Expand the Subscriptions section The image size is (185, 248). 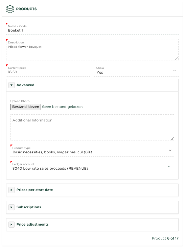11,207
